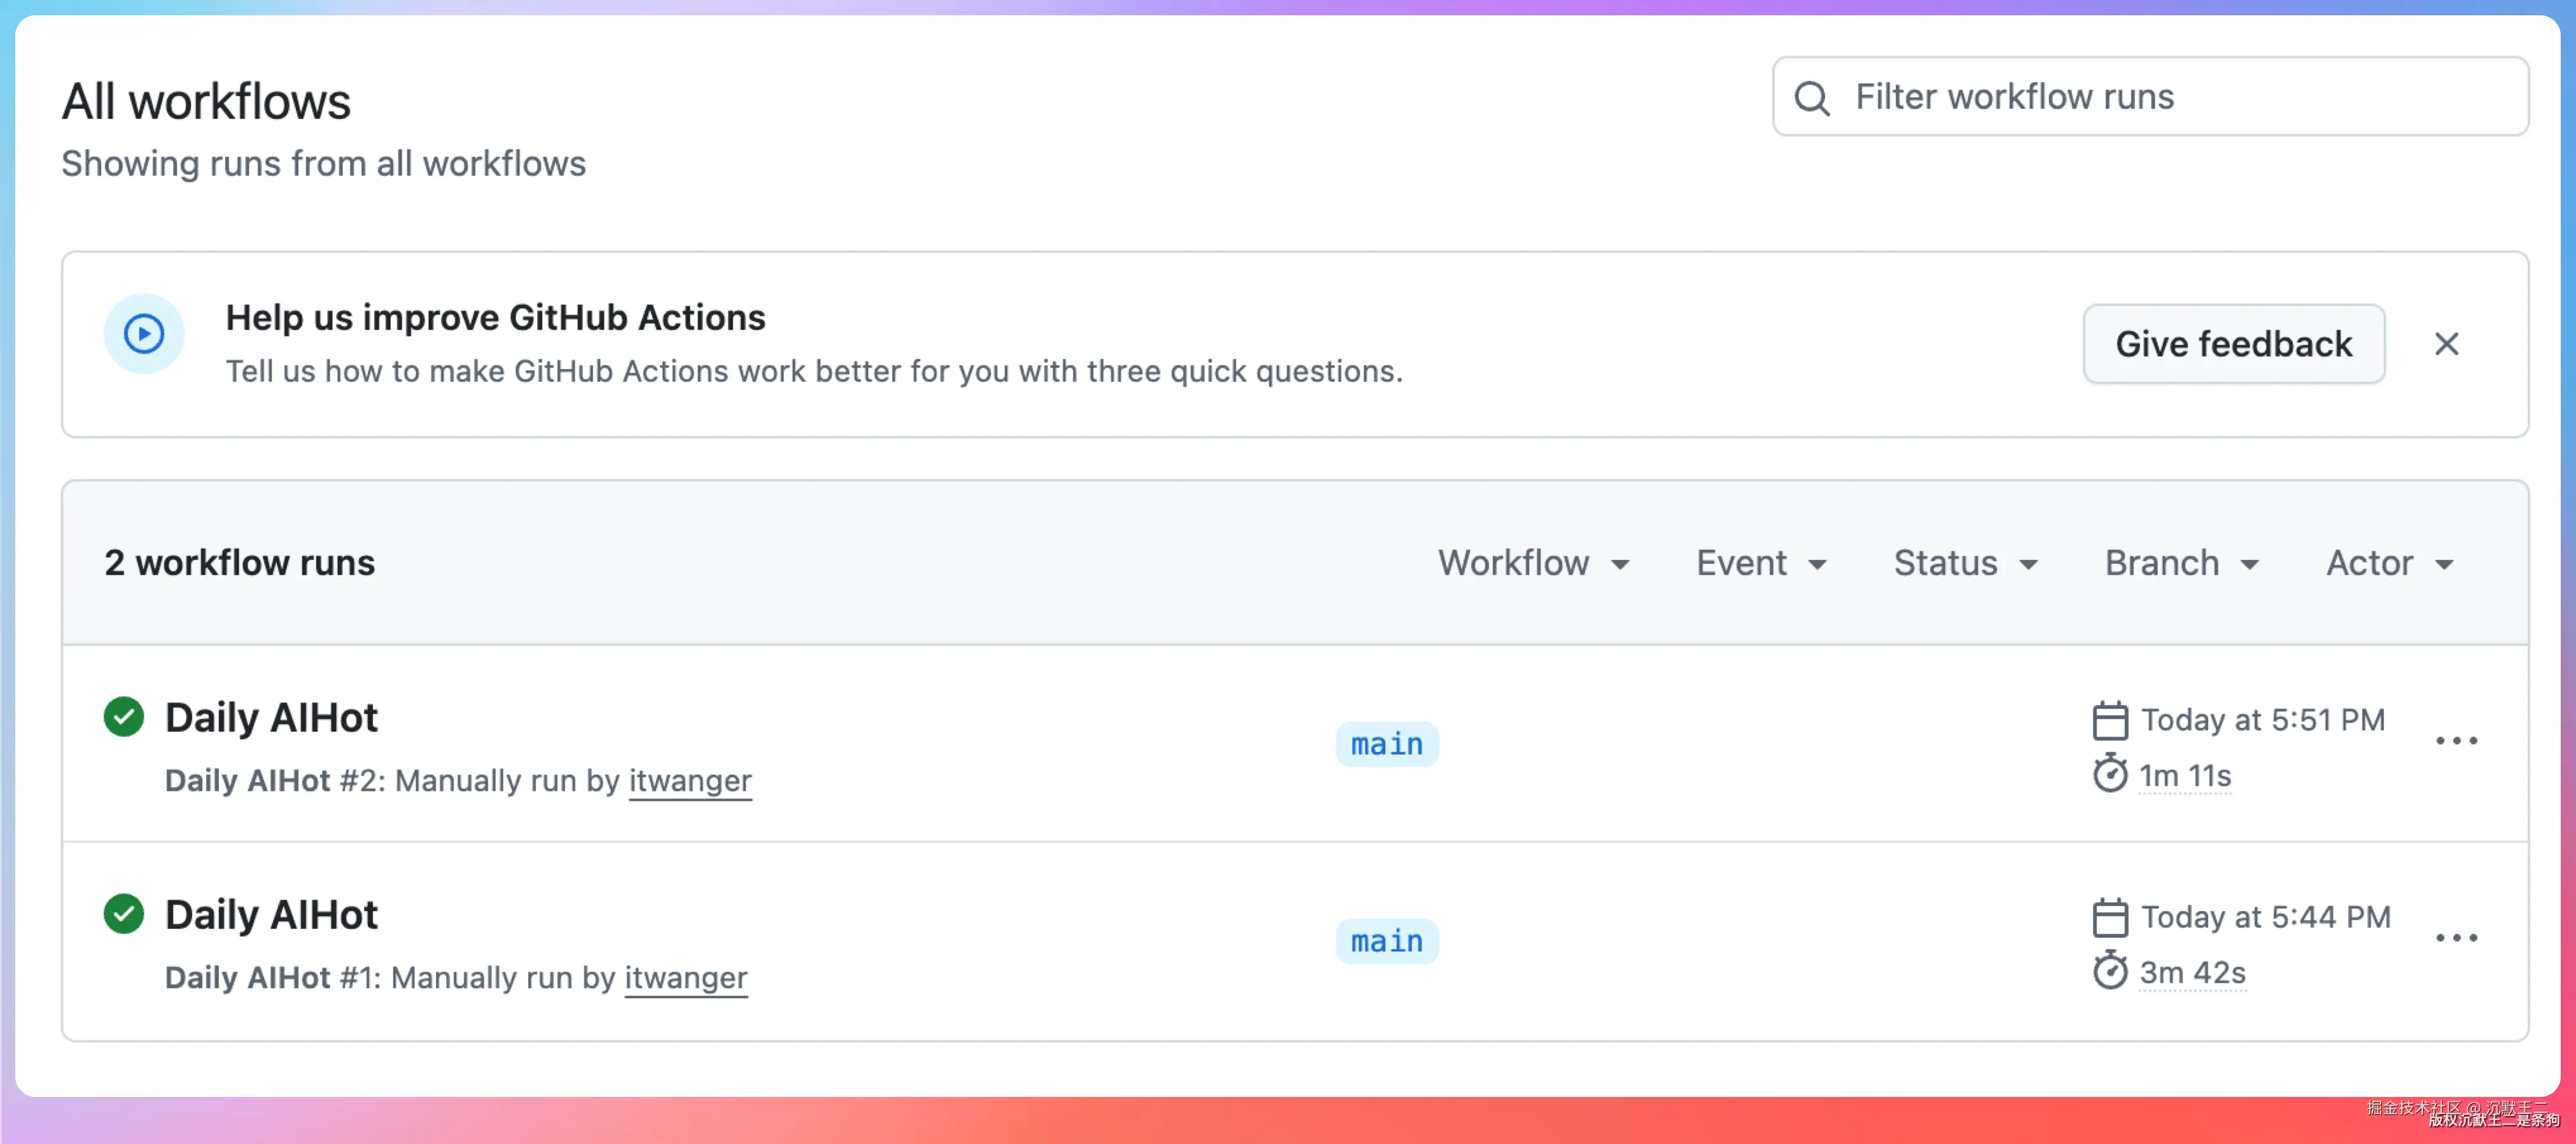Click the '2 workflow runs' count text
This screenshot has height=1144, width=2576.
point(240,563)
